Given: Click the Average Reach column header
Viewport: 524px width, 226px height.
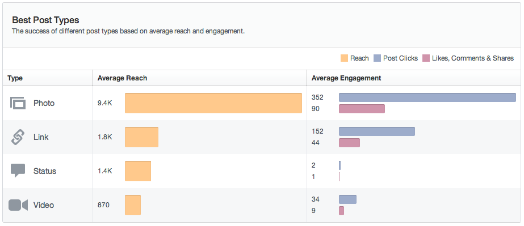Looking at the screenshot, I should click(122, 78).
